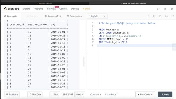Open the Contribute link
Image resolution: width=176 pixels, height=99 pixels.
click(111, 95)
